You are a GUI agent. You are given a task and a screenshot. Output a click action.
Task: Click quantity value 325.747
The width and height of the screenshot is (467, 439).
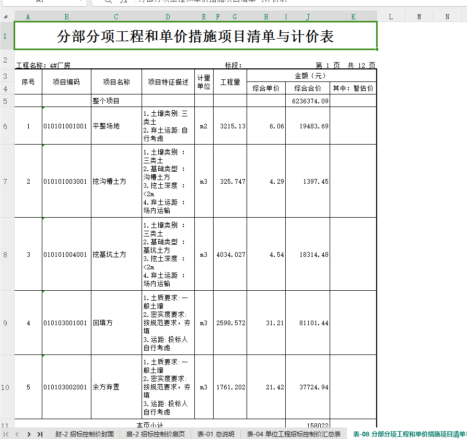pos(230,181)
